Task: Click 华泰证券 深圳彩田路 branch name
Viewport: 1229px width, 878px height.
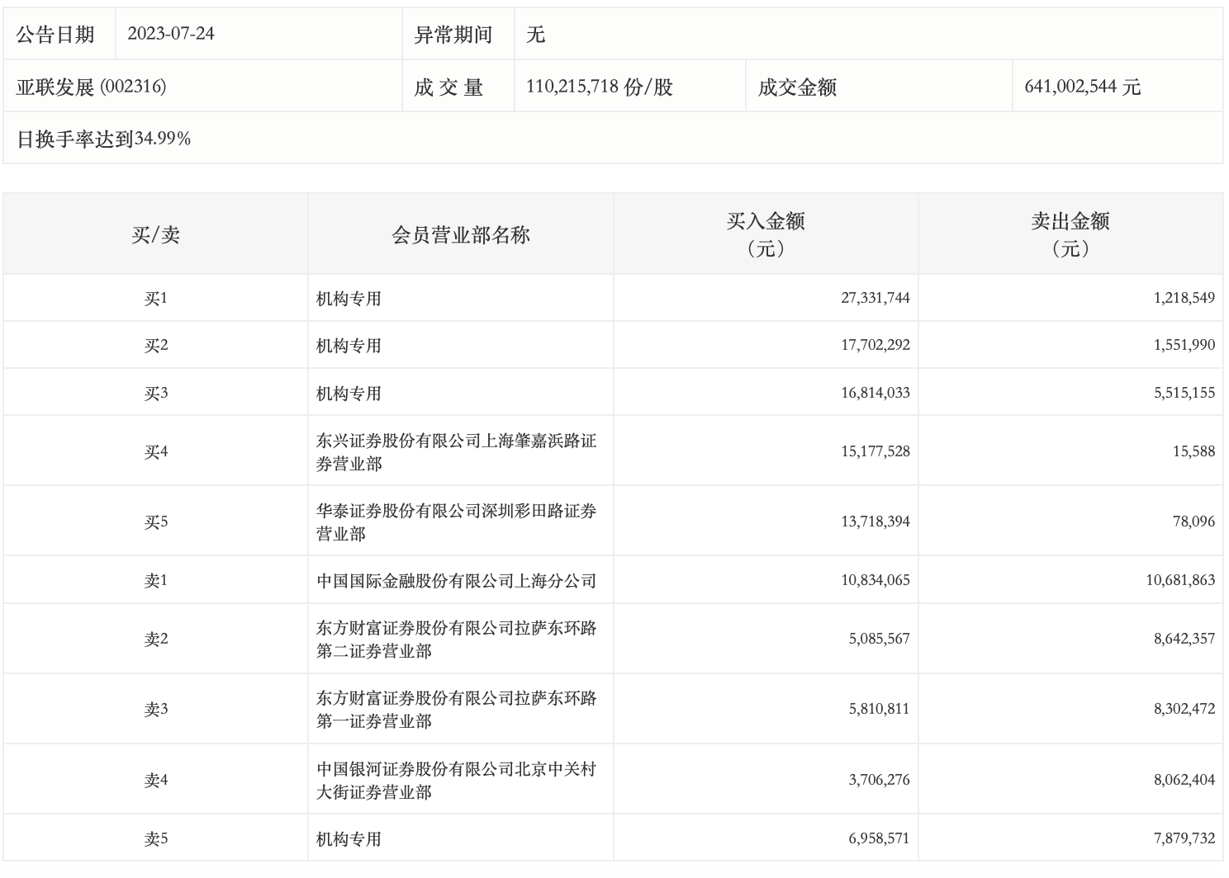Action: click(456, 522)
